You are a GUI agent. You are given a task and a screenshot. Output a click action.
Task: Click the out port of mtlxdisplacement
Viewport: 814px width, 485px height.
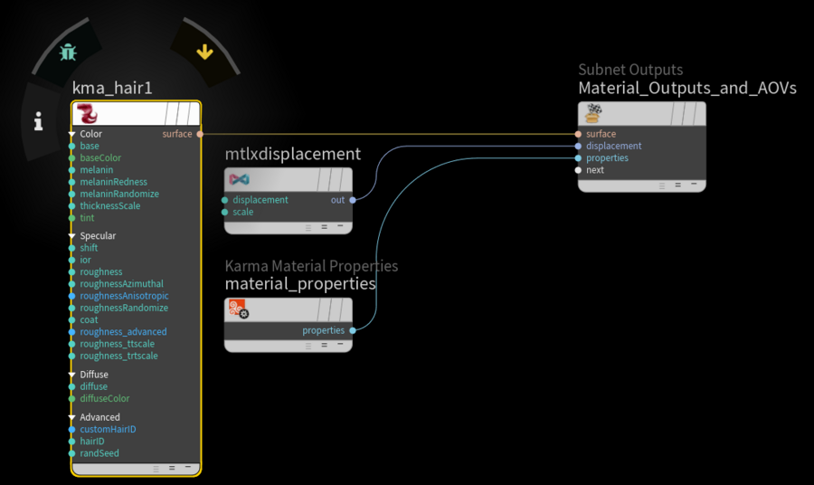coord(352,200)
